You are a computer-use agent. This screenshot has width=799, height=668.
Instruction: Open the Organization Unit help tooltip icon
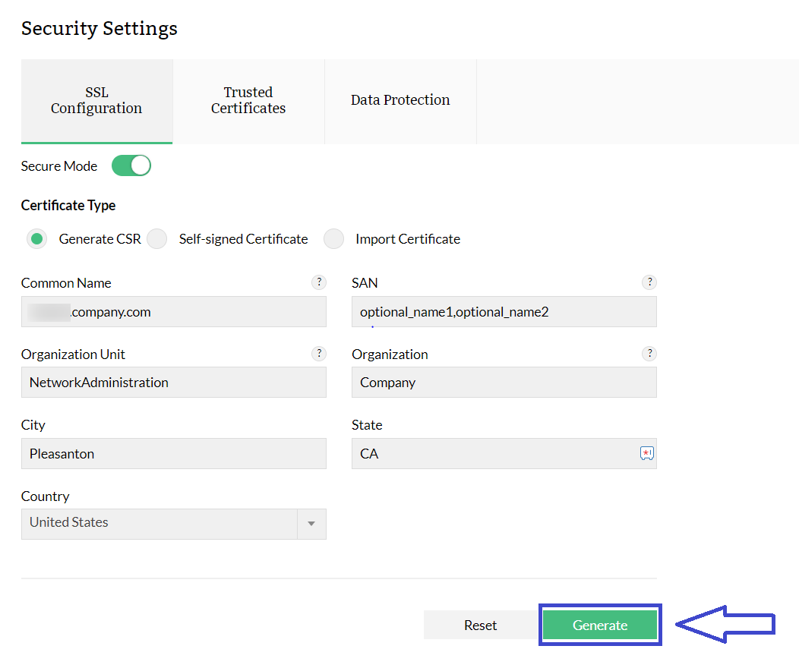coord(319,354)
